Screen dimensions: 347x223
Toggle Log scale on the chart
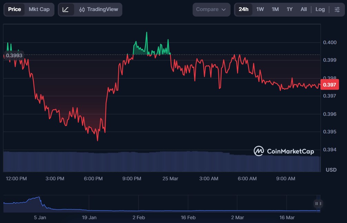[x=320, y=9]
